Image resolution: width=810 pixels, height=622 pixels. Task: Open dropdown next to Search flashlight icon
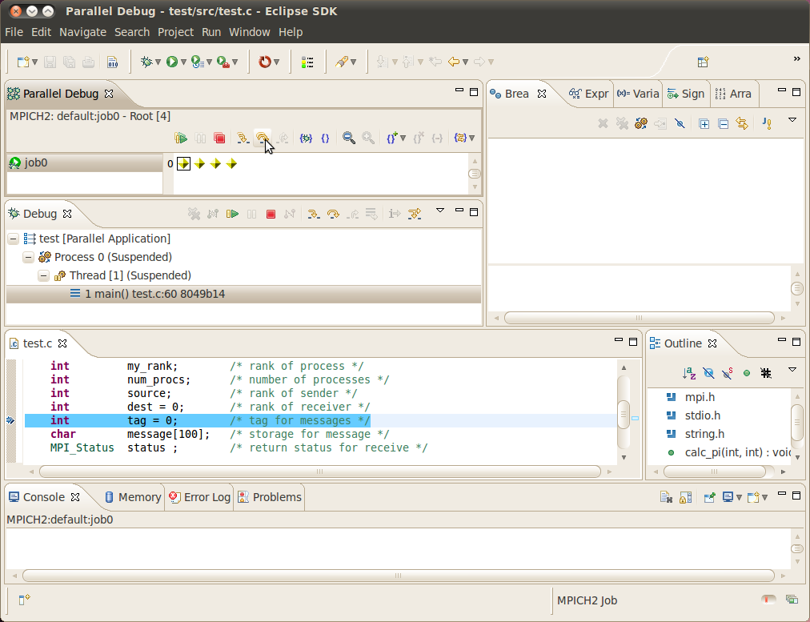[x=353, y=62]
